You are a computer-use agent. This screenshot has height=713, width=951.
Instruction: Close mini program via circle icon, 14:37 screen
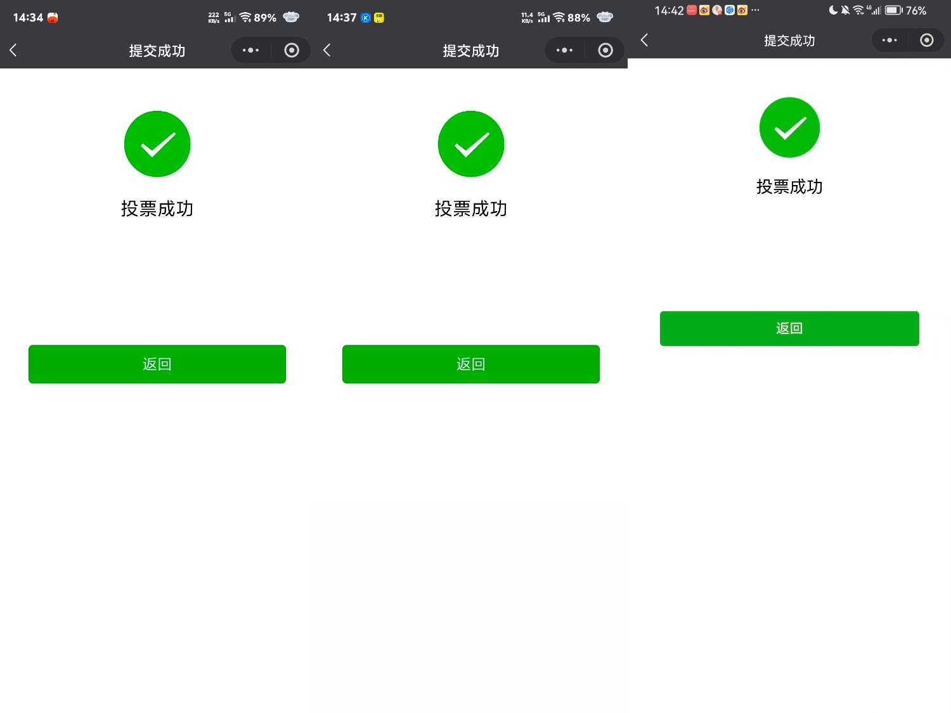tap(605, 50)
